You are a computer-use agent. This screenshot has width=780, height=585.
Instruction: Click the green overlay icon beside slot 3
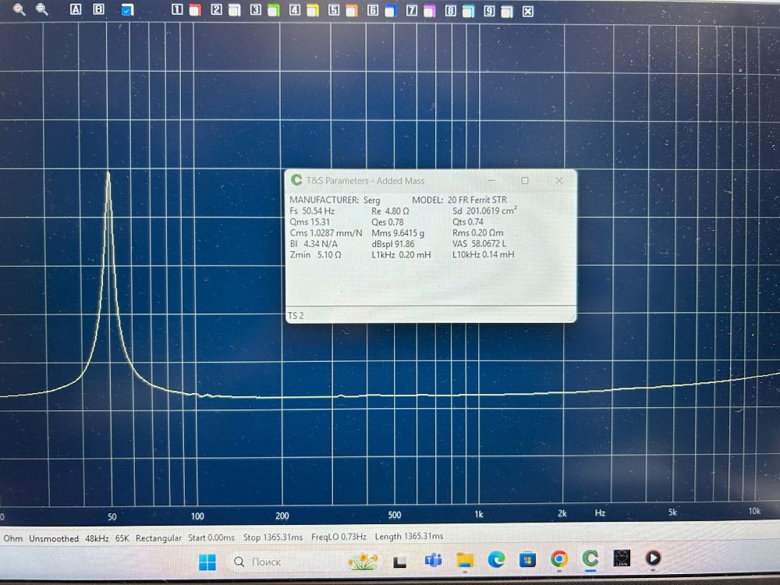pyautogui.click(x=273, y=11)
